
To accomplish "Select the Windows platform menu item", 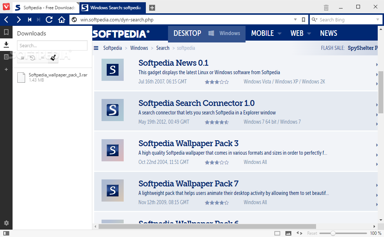I will click(224, 33).
